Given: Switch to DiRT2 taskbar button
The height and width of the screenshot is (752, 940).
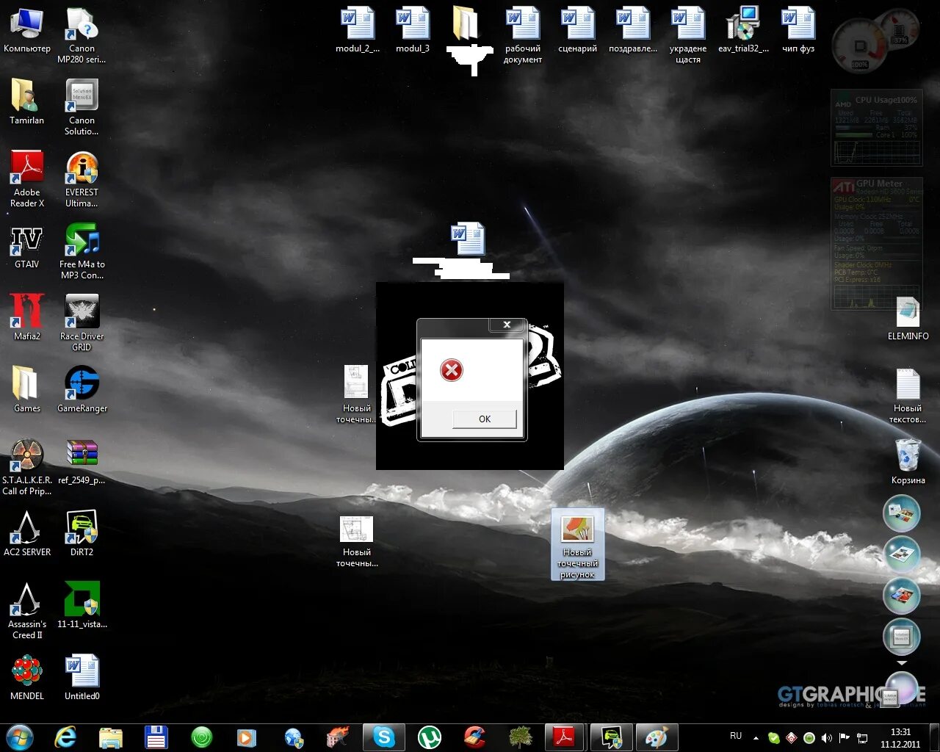Looking at the screenshot, I should tap(611, 737).
